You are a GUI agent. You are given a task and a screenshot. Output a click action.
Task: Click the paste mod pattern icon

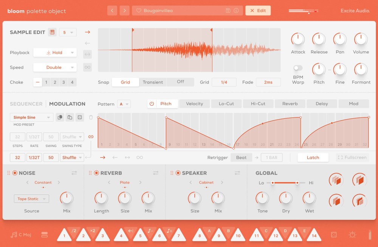click(x=70, y=117)
